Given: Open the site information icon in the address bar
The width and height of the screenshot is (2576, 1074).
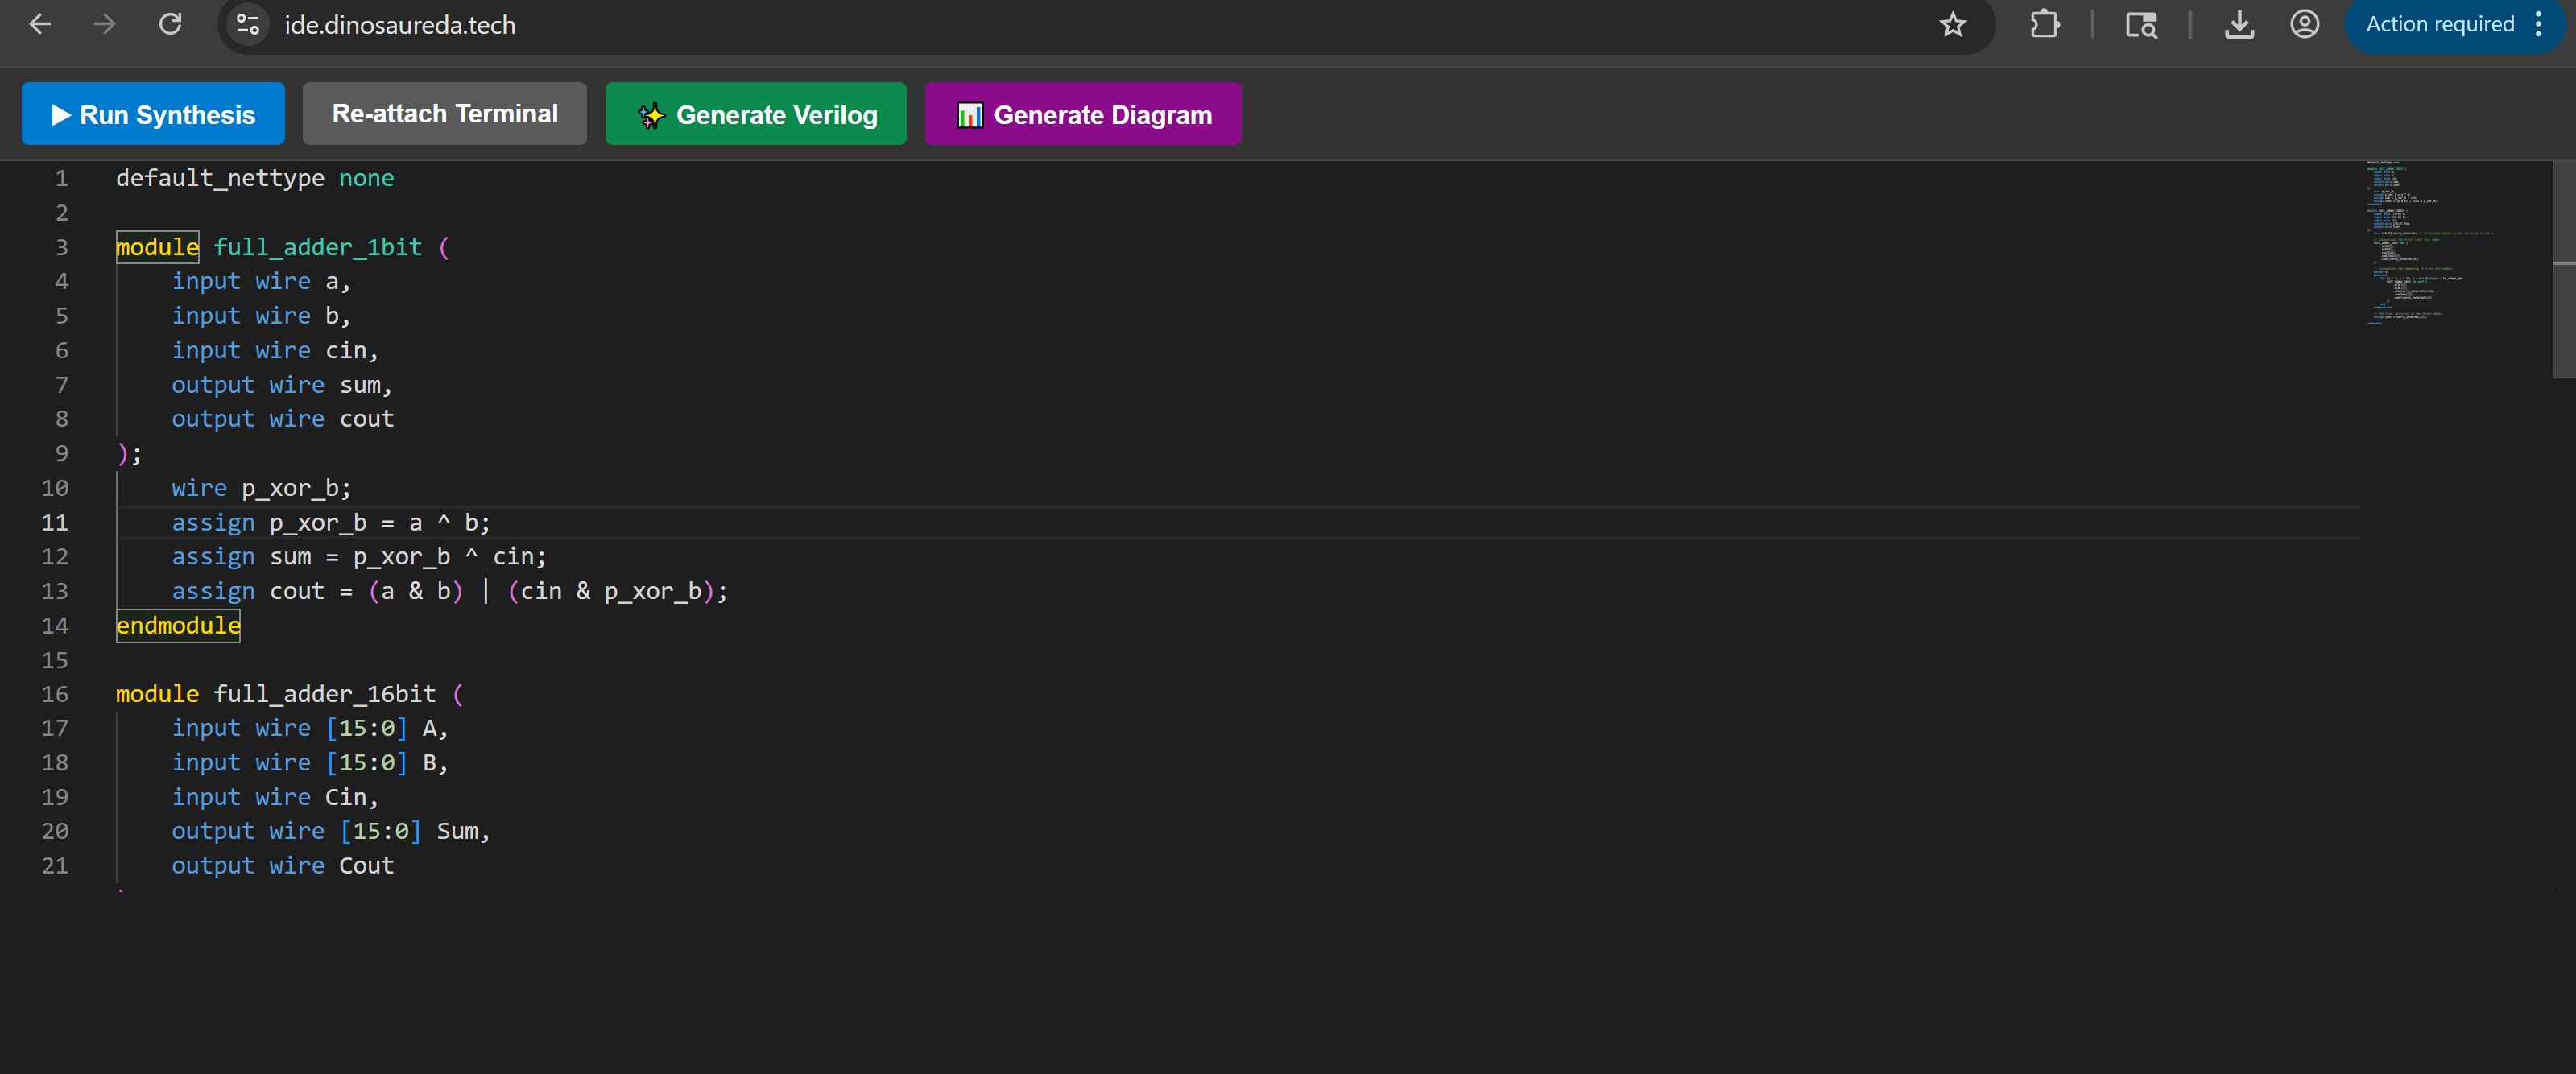Looking at the screenshot, I should [x=248, y=24].
